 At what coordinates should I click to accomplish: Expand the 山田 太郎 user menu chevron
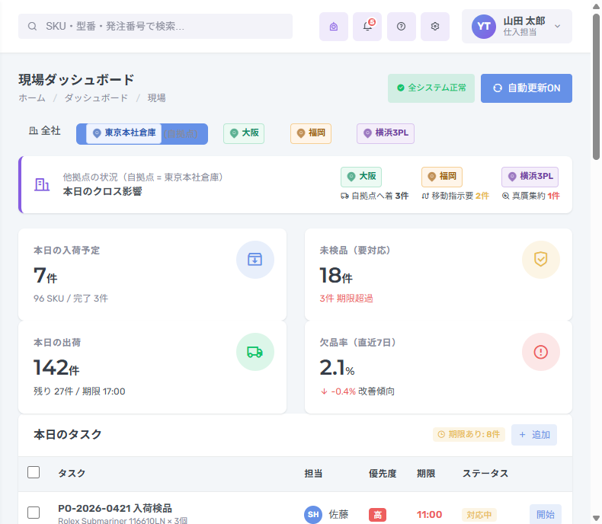click(x=558, y=27)
